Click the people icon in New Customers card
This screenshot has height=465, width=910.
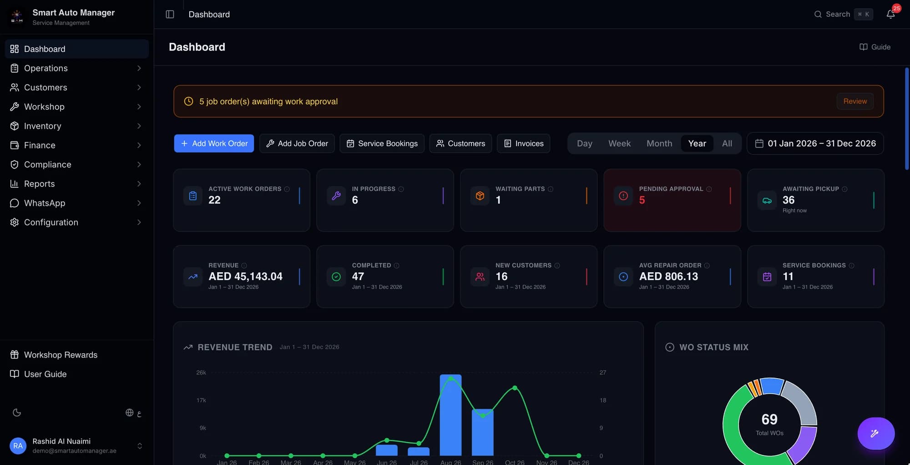tap(480, 277)
